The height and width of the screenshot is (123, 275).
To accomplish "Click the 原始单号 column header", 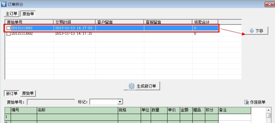I will click(29, 22).
